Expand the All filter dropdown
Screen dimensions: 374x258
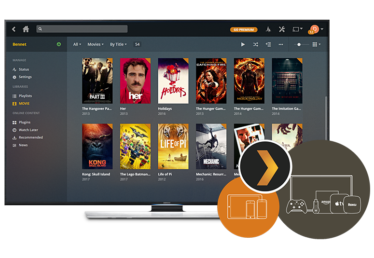coord(77,44)
